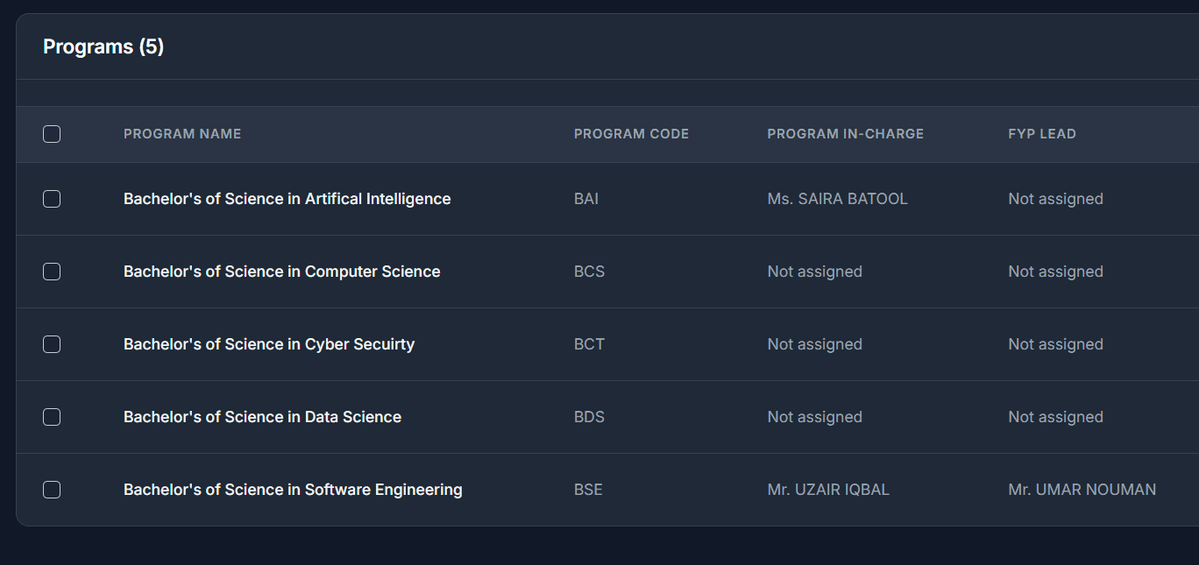Image resolution: width=1199 pixels, height=565 pixels.
Task: Click the PROGRAM NAME column header
Action: coord(182,134)
